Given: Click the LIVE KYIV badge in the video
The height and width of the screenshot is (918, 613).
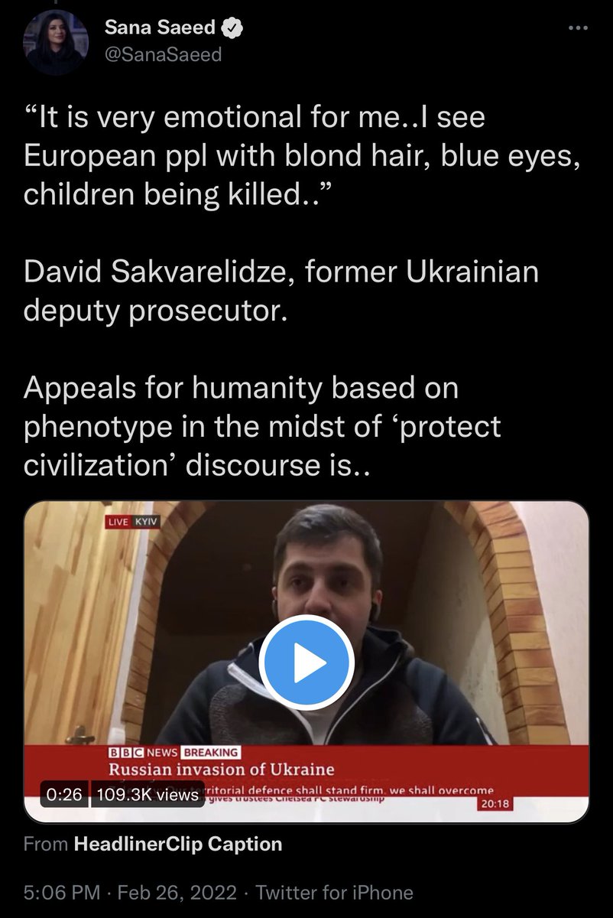Looking at the screenshot, I should pos(135,521).
